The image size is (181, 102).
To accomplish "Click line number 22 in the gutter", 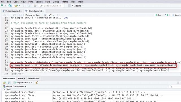I will 6,28.
